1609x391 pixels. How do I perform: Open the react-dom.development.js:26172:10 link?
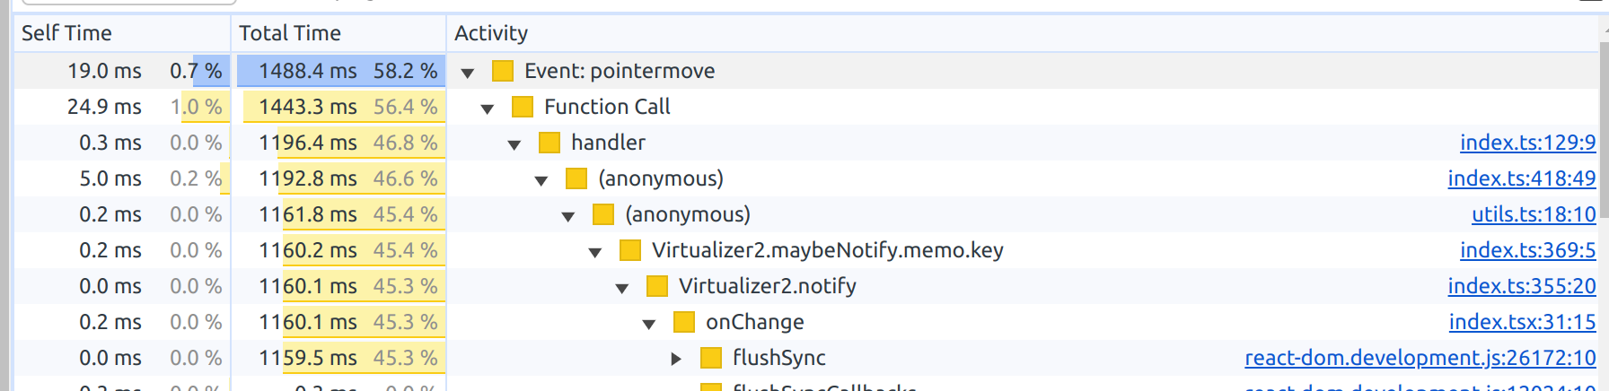1420,358
